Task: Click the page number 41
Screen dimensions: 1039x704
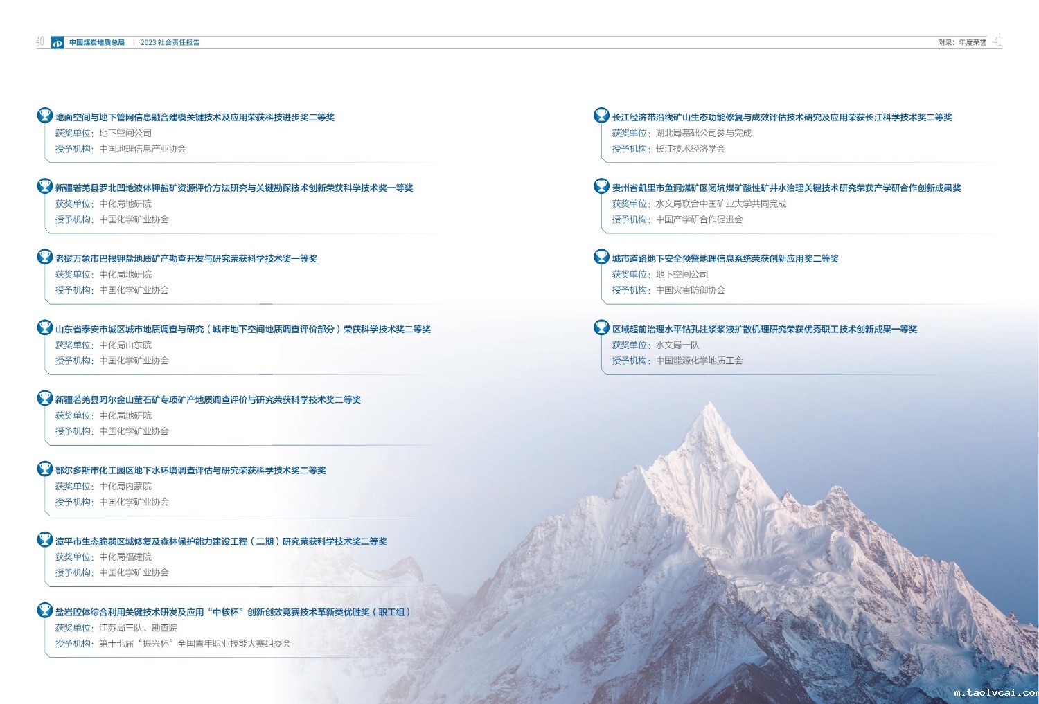Action: coord(997,42)
